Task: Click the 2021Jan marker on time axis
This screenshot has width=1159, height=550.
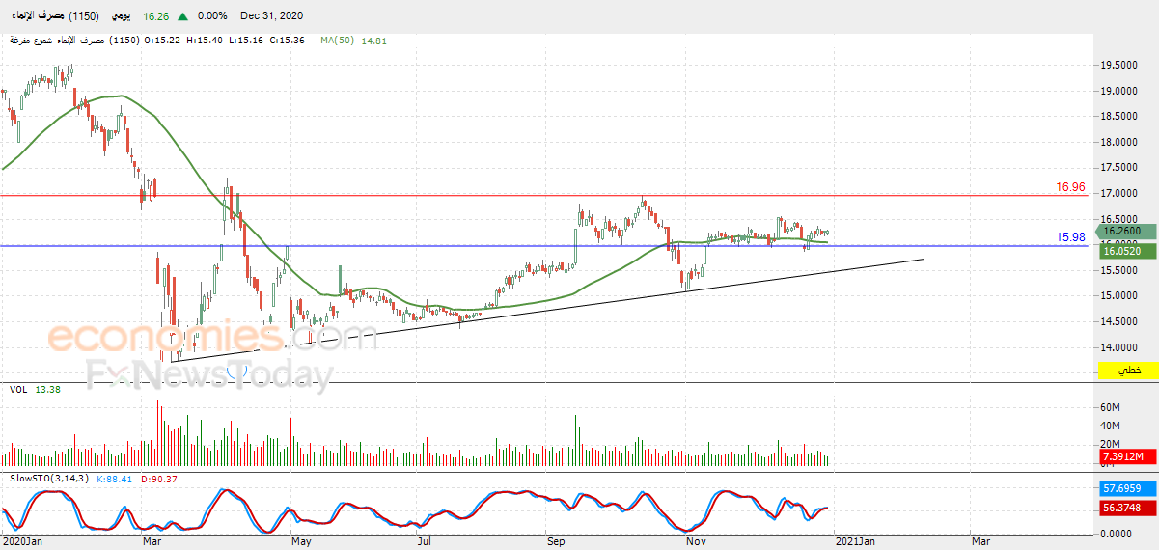Action: point(855,542)
